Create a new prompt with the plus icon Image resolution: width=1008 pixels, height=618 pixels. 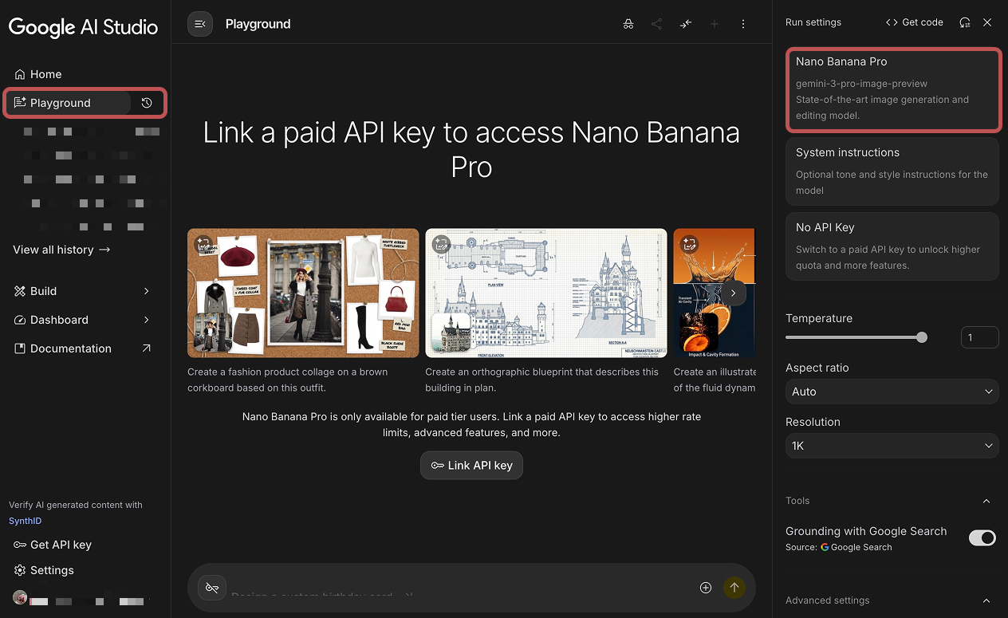[x=714, y=24]
